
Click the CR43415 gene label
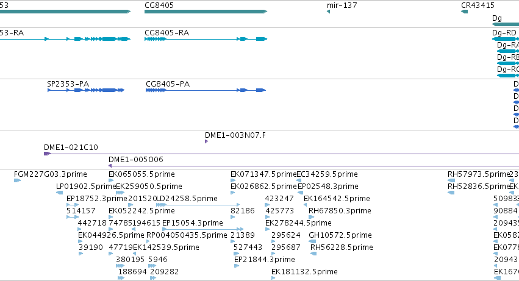coord(478,5)
